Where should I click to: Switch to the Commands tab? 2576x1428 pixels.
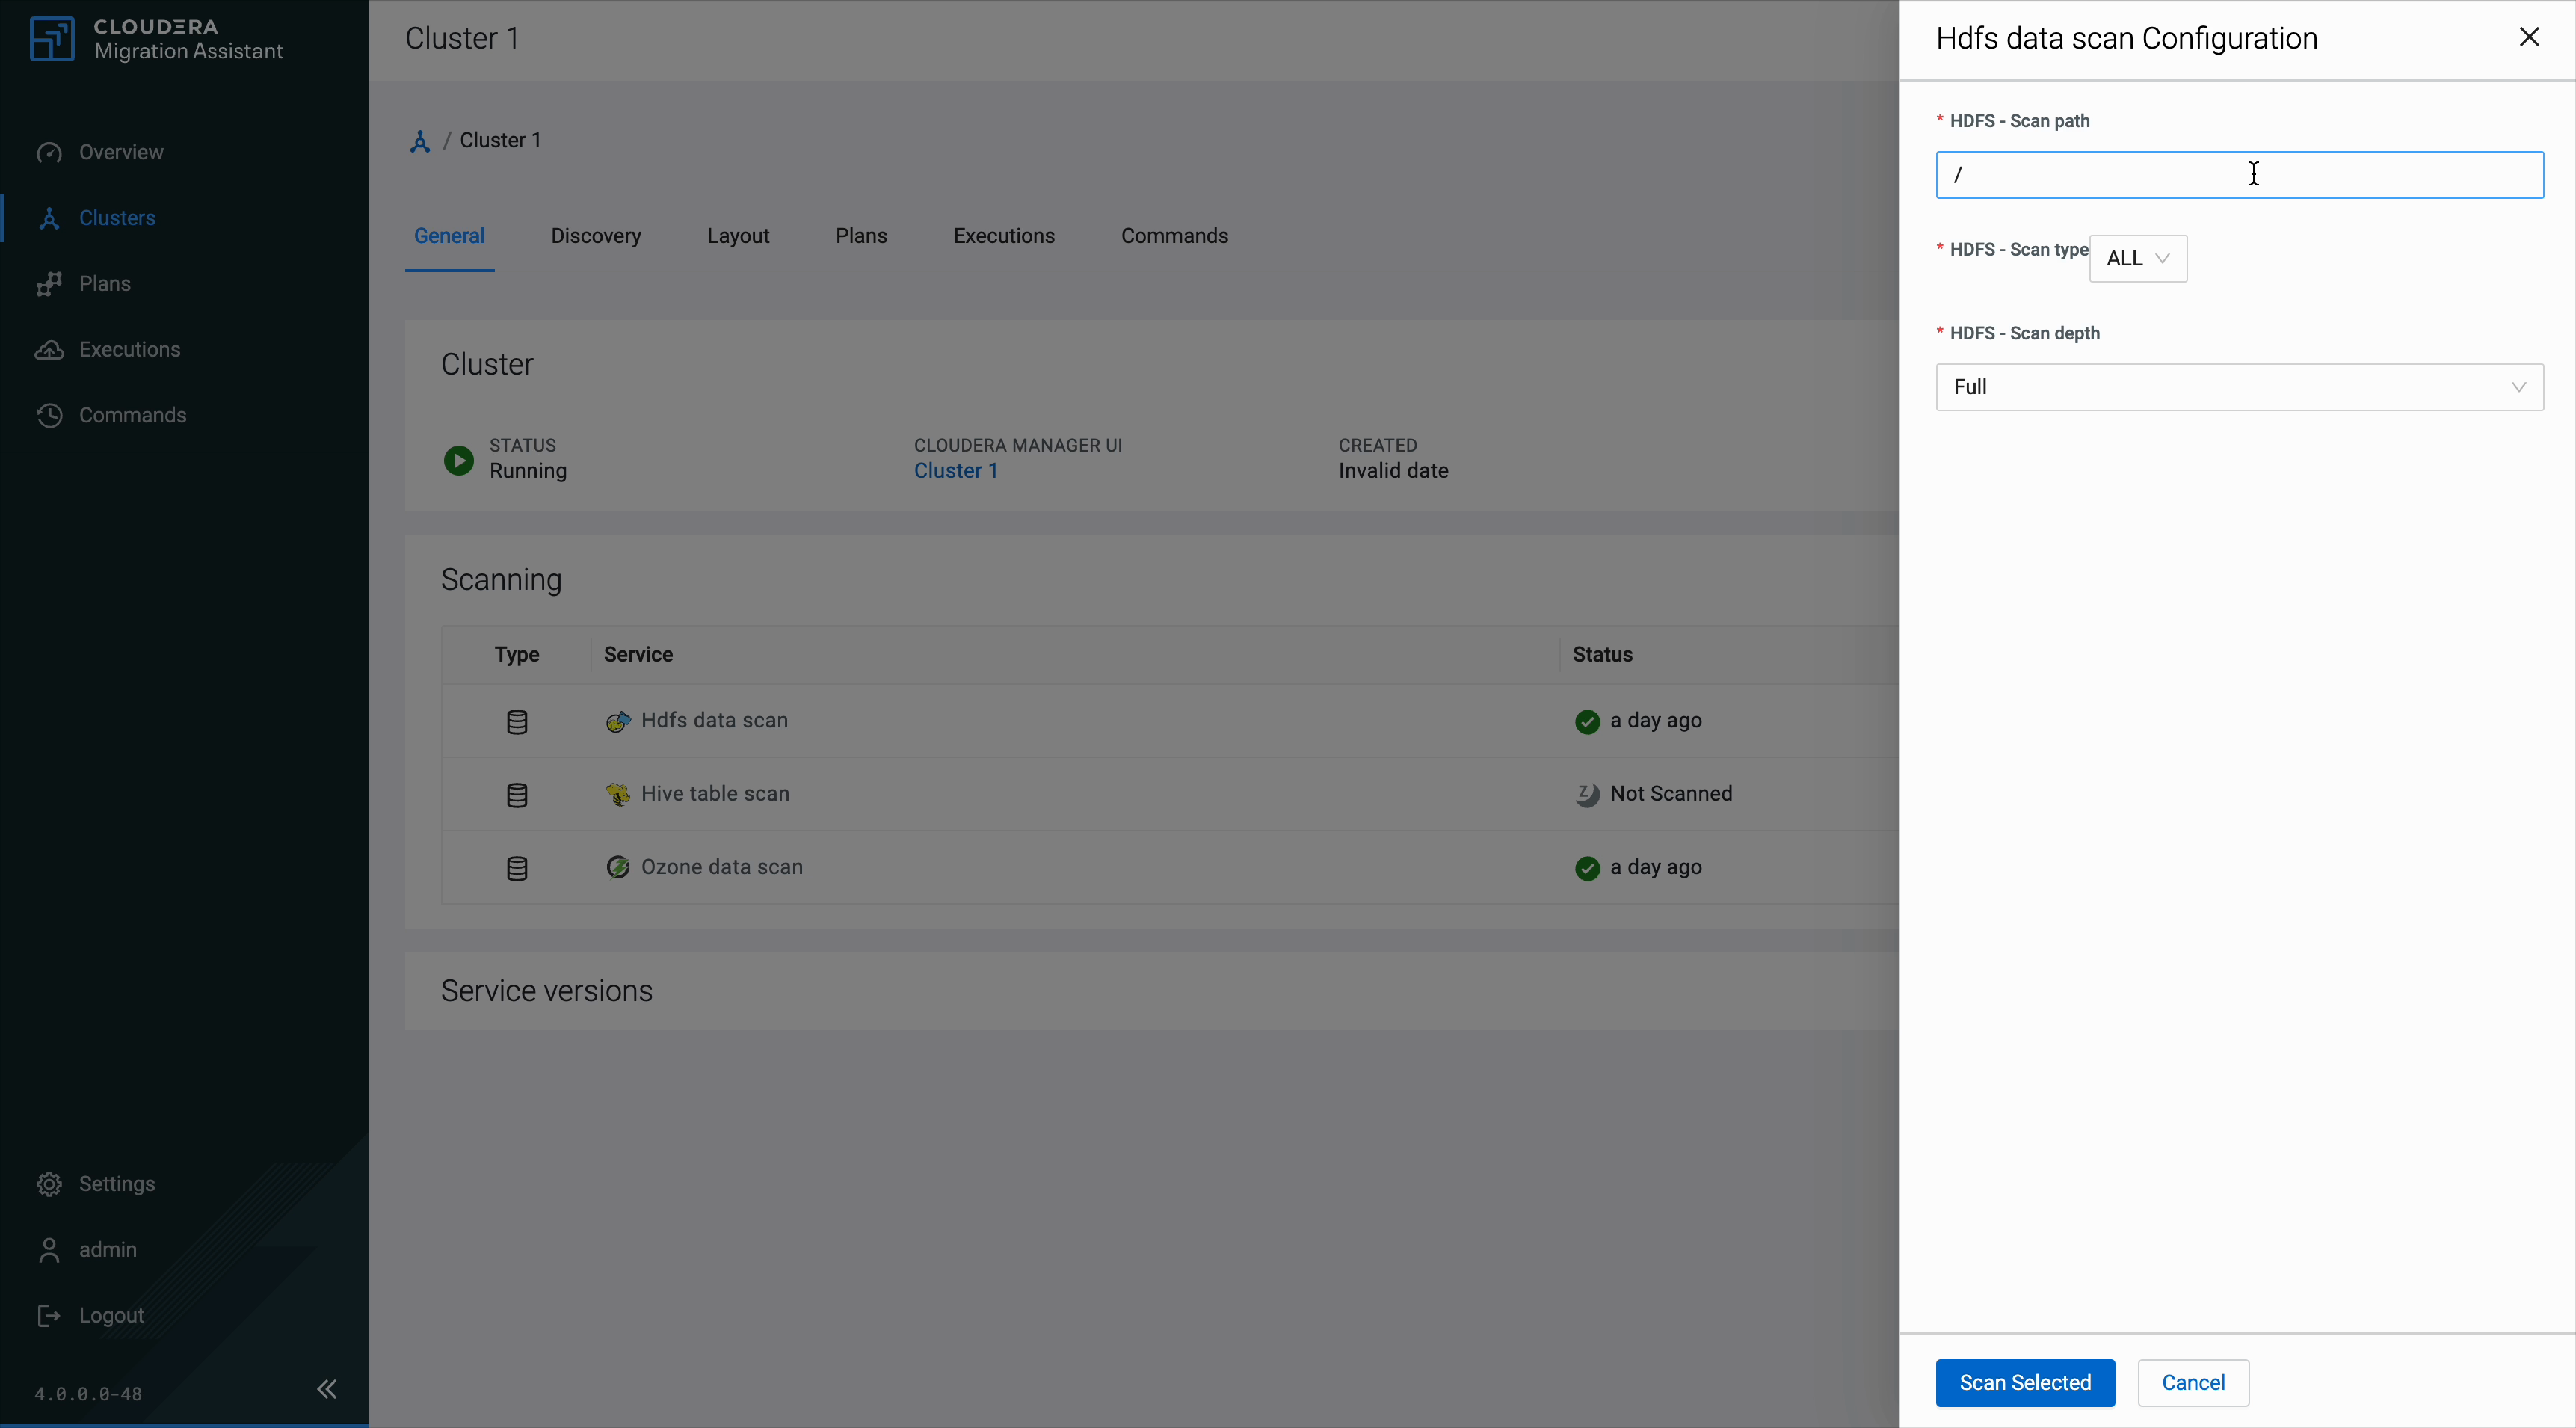coord(1174,236)
